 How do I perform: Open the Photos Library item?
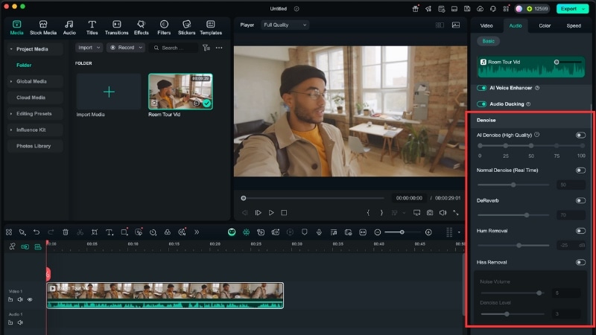coord(35,146)
